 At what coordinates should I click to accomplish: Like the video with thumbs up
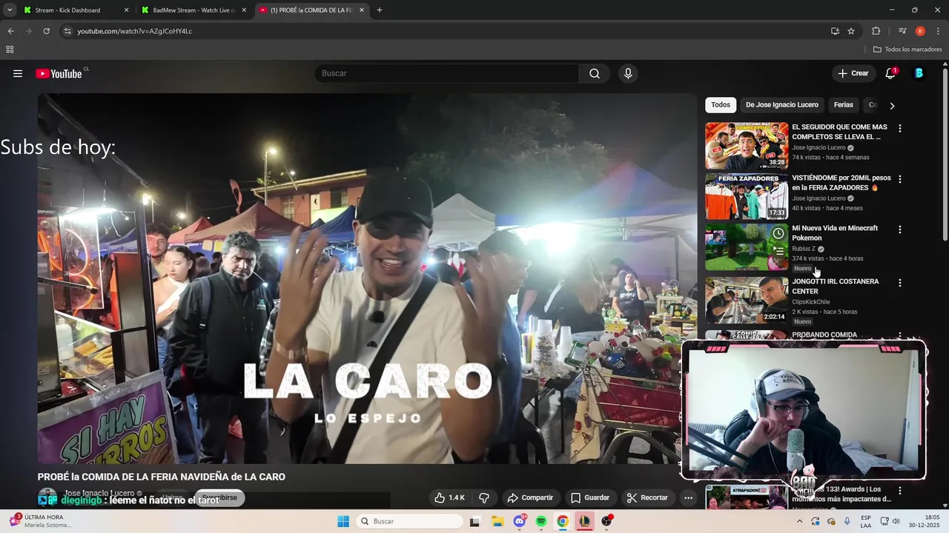pyautogui.click(x=449, y=497)
